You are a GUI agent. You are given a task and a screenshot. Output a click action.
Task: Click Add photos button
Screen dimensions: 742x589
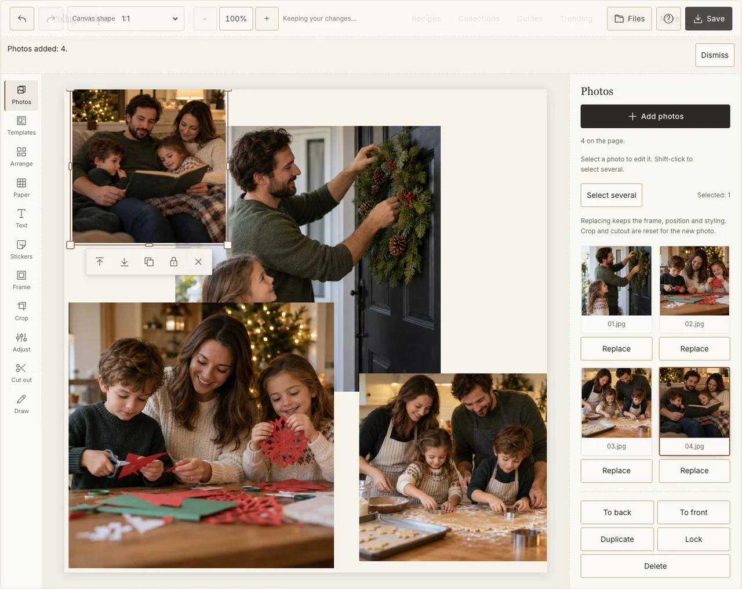click(656, 116)
